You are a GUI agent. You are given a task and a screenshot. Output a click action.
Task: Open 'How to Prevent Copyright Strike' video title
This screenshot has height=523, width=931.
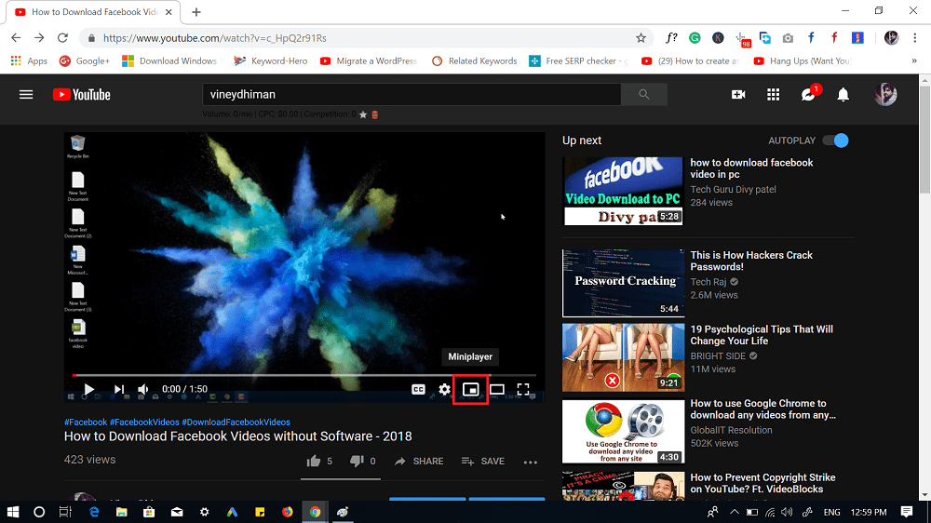pos(762,483)
